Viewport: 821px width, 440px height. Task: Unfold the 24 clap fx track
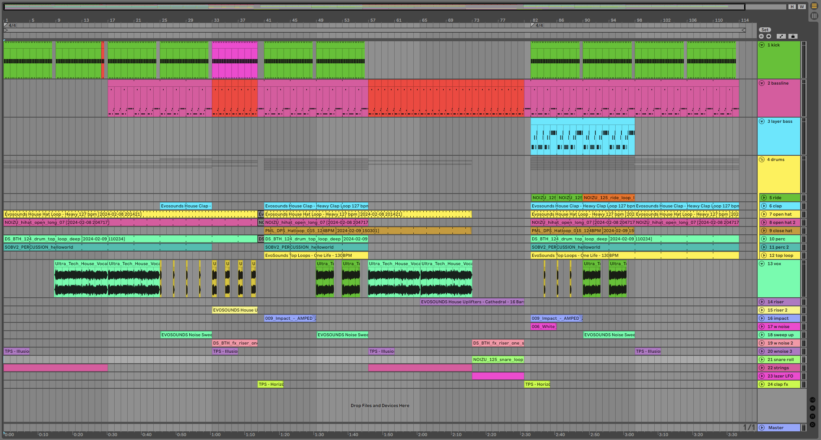tap(762, 384)
